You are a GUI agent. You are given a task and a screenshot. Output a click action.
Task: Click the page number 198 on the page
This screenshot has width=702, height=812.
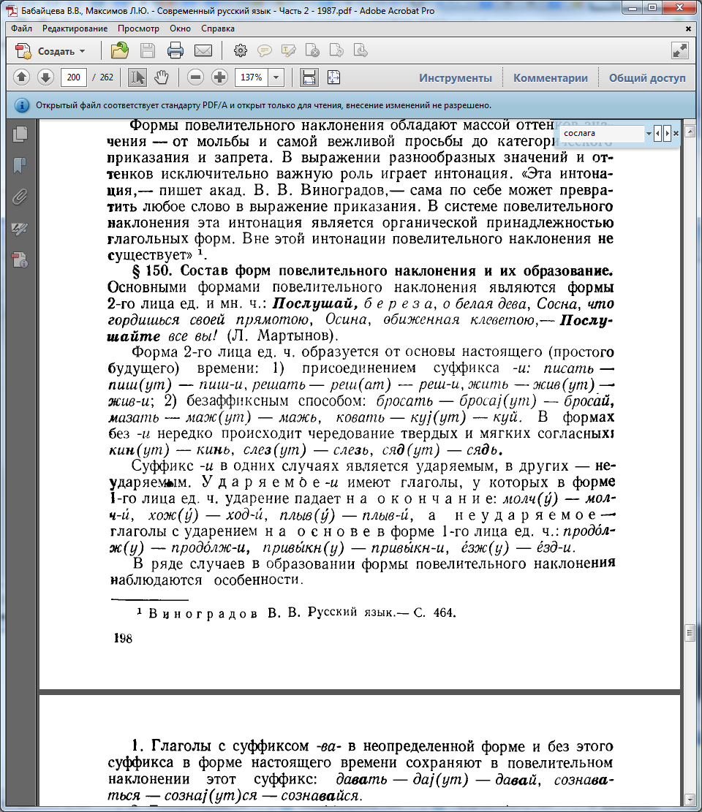(123, 639)
